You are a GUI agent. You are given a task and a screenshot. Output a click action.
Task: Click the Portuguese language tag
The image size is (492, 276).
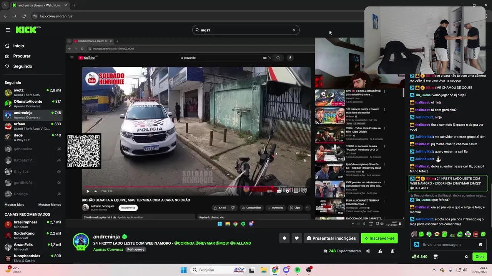[x=136, y=249]
